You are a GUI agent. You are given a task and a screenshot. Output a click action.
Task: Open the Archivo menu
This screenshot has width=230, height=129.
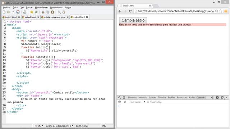(6, 8)
